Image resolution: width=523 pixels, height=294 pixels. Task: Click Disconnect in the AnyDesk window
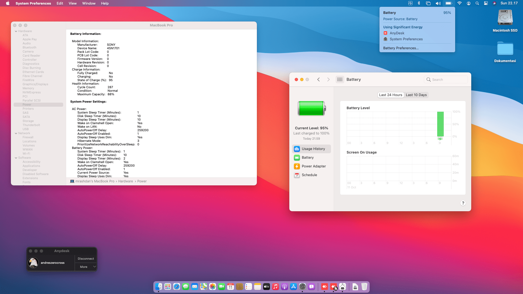tap(86, 259)
